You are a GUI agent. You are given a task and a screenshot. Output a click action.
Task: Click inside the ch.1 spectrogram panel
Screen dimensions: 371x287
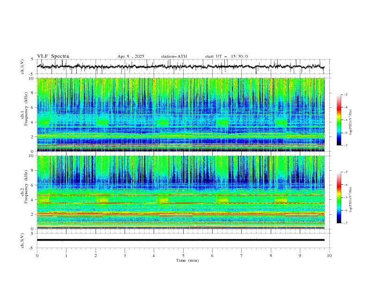tap(180, 114)
